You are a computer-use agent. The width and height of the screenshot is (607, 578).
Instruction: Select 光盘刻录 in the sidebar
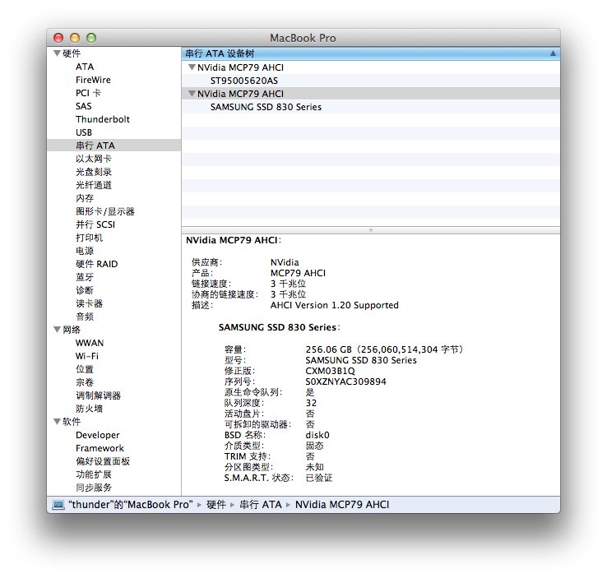94,172
